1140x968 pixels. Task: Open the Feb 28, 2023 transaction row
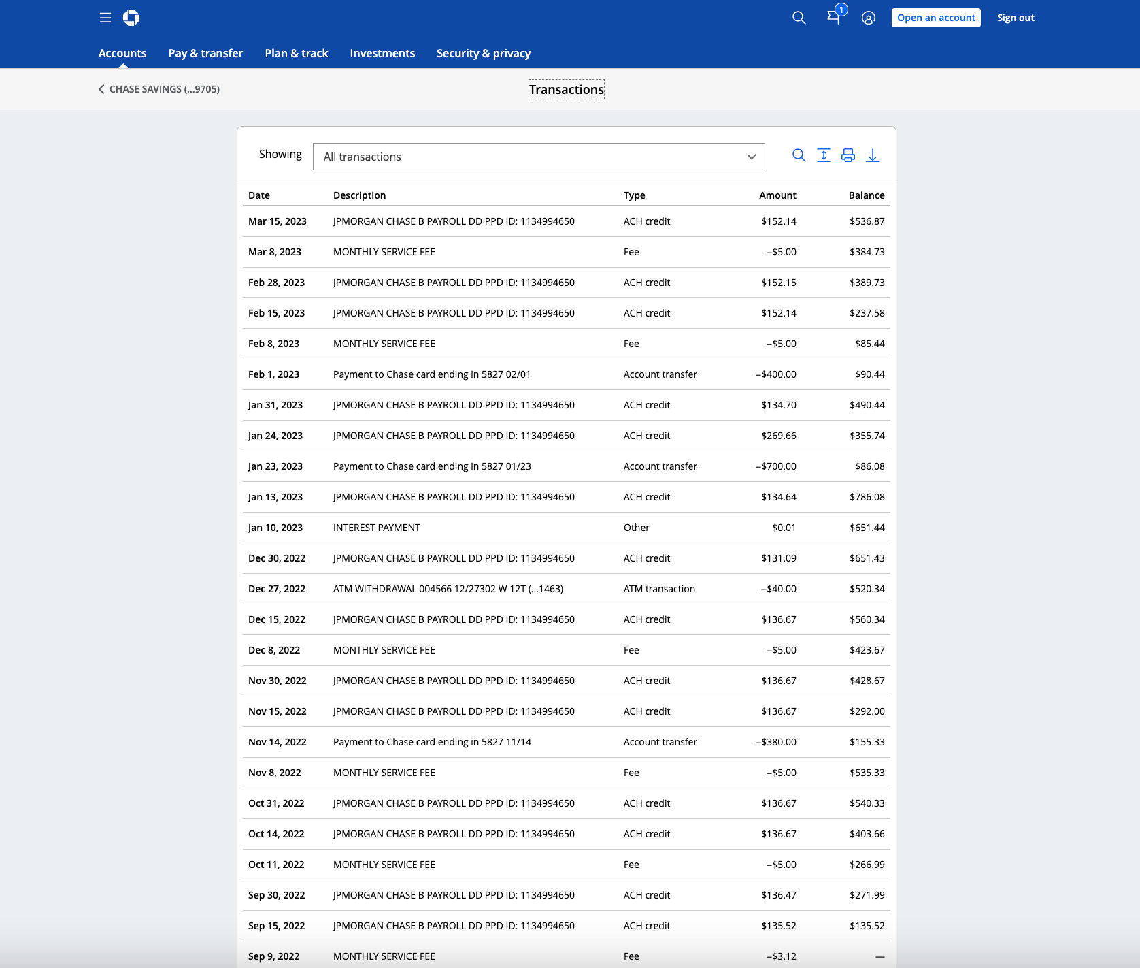click(x=567, y=283)
